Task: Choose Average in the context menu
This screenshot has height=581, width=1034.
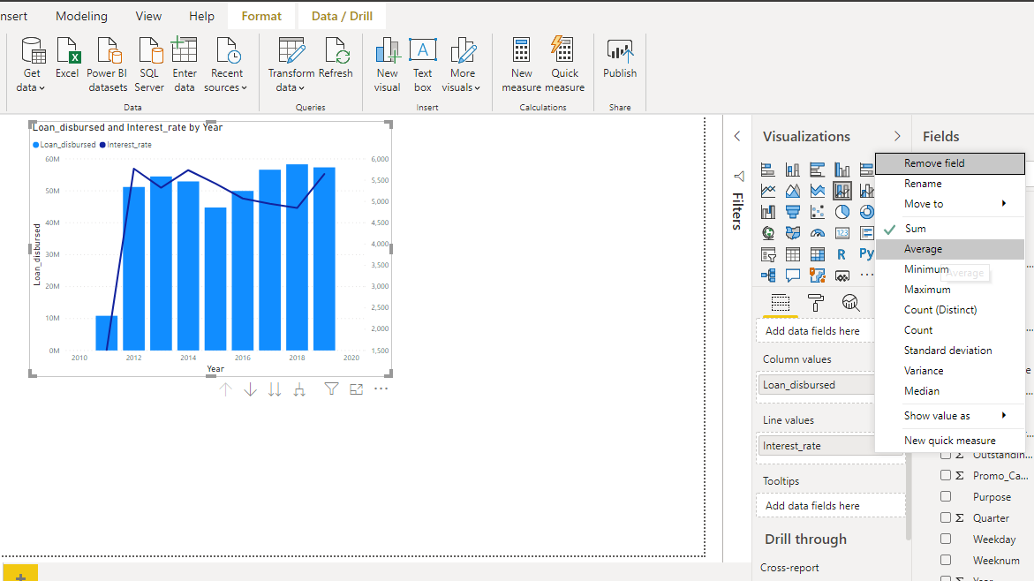Action: coord(924,249)
